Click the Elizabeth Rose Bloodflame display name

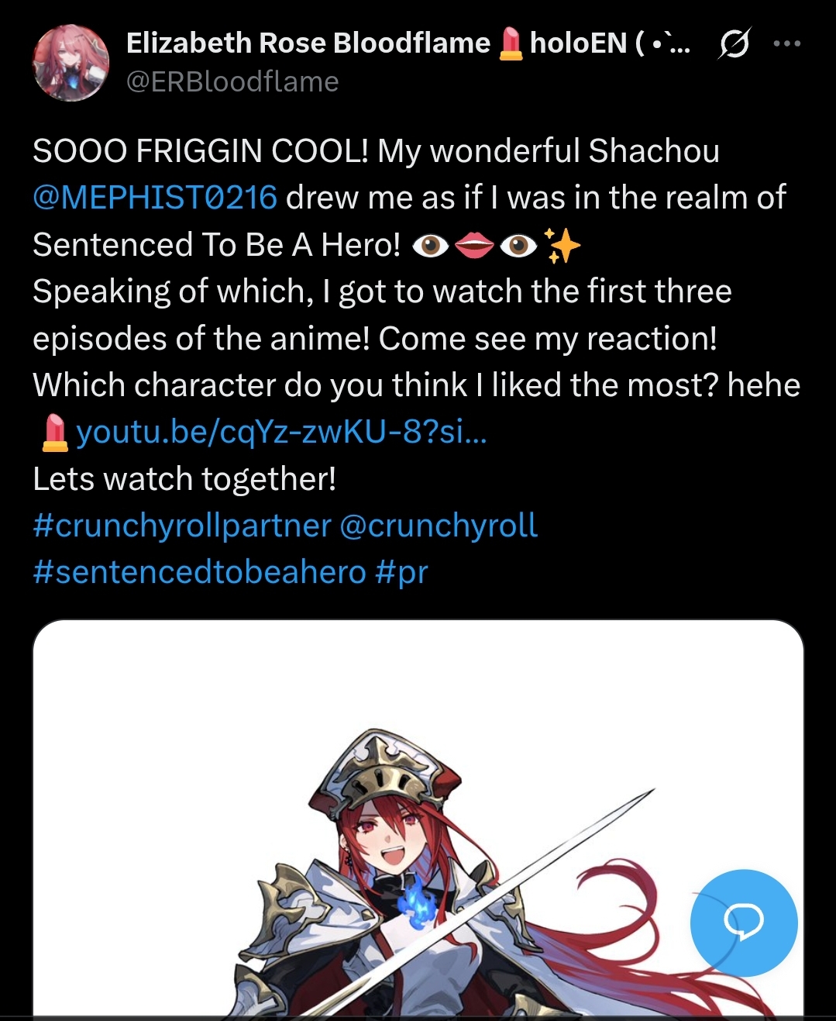pos(308,43)
